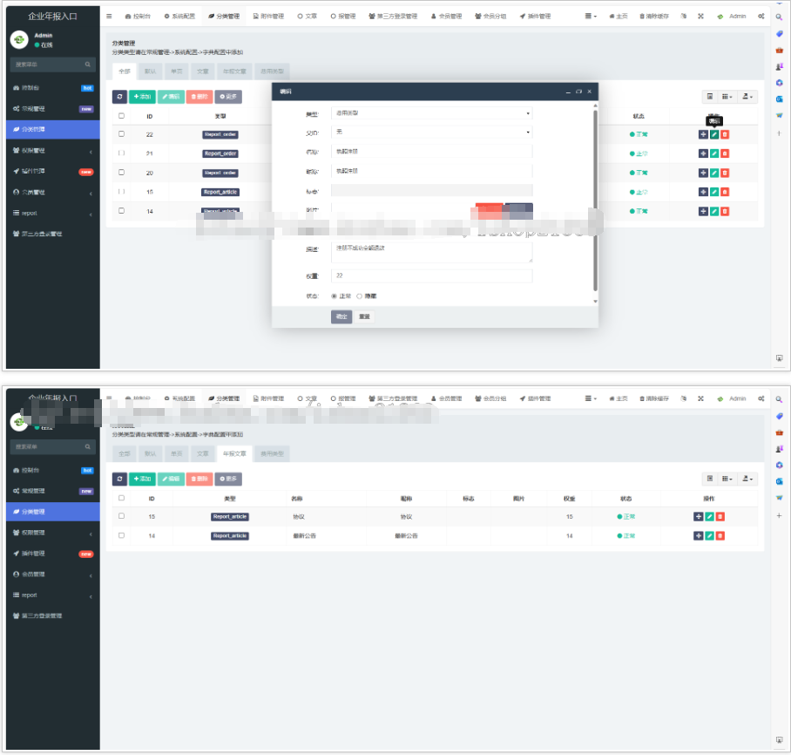Click the export icon in the lower window's table toolbar
The image size is (791, 755).
pyautogui.click(x=747, y=479)
